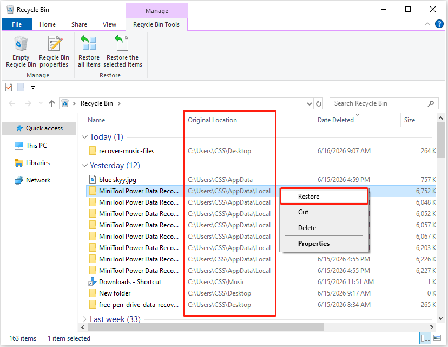448x347 pixels.
Task: Click the Refresh button beside address bar
Action: (x=319, y=103)
